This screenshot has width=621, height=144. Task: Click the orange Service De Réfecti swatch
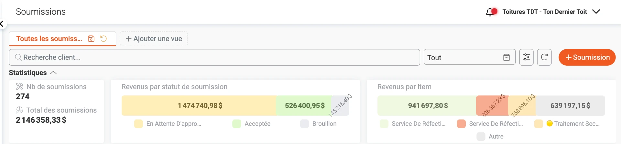coord(461,124)
